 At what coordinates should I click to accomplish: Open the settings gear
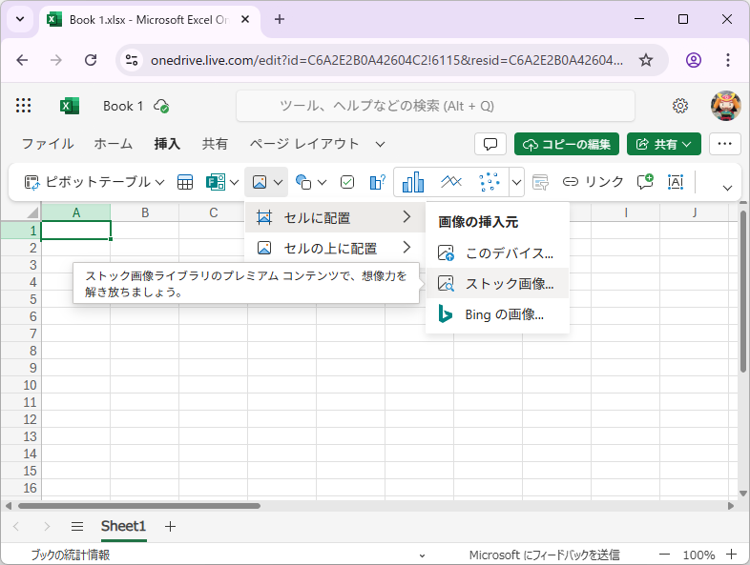pyautogui.click(x=680, y=106)
